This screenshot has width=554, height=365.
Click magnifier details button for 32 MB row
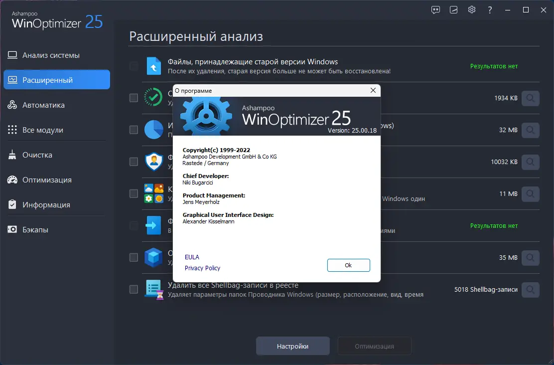pos(530,130)
